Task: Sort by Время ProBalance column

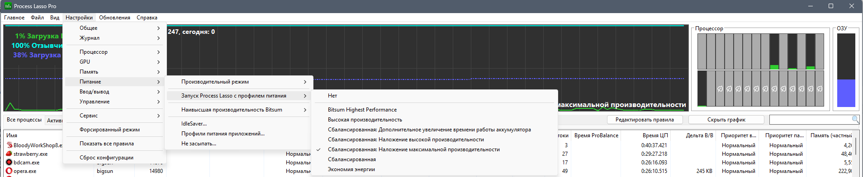Action: [x=596, y=135]
